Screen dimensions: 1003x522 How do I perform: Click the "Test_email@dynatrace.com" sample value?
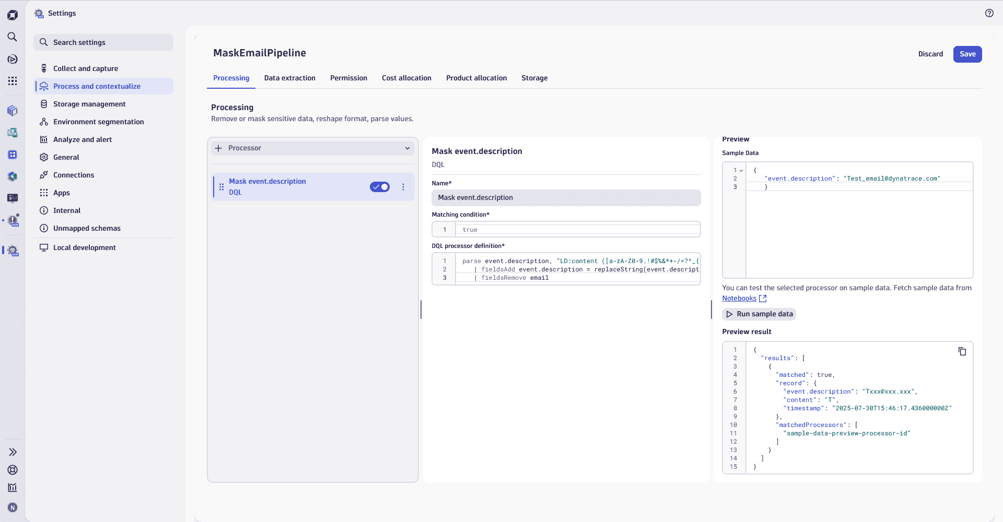pyautogui.click(x=892, y=179)
